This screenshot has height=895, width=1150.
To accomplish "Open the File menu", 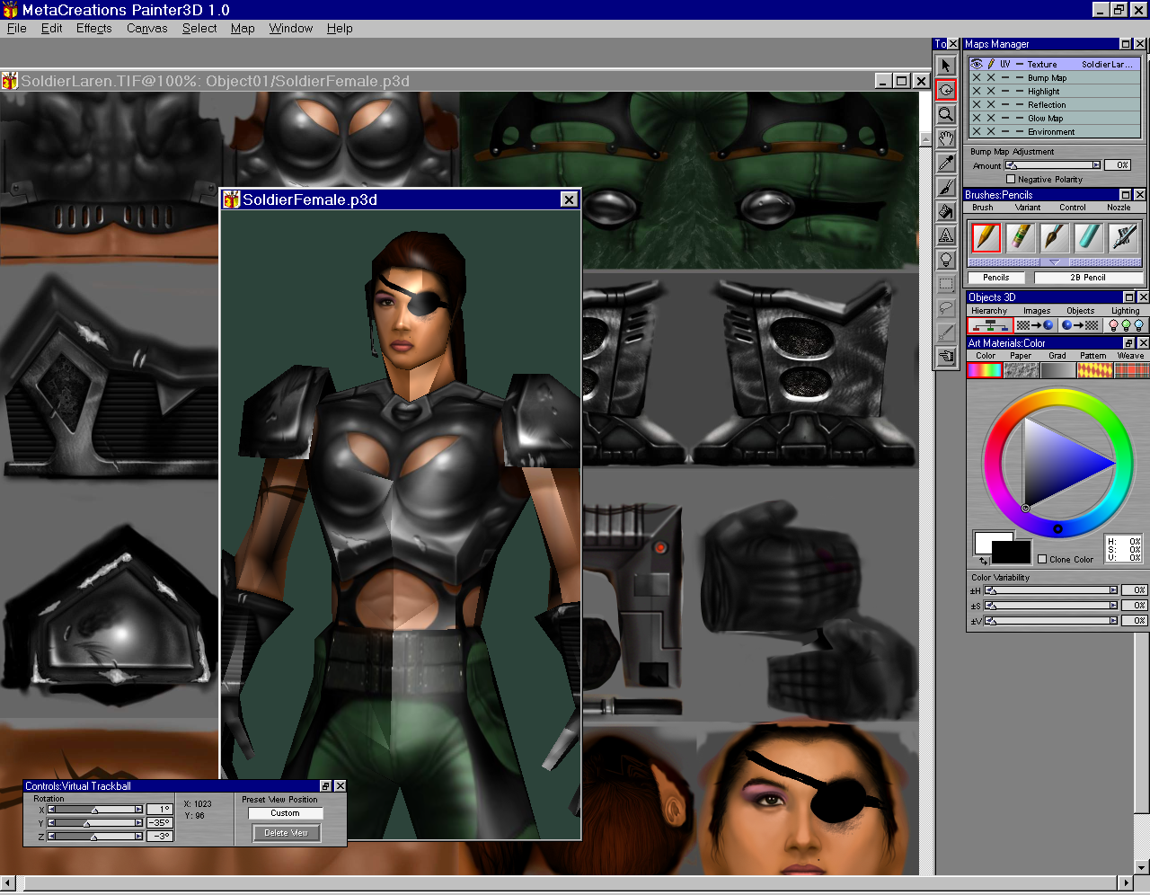I will [x=17, y=28].
